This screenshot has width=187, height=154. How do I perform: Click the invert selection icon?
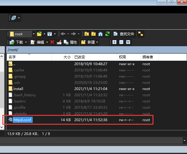pos(128,42)
